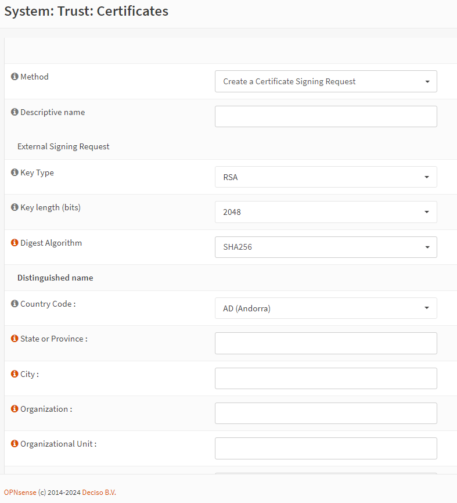The width and height of the screenshot is (457, 503).
Task: Click the info icon beside Country Code
Action: click(x=15, y=303)
